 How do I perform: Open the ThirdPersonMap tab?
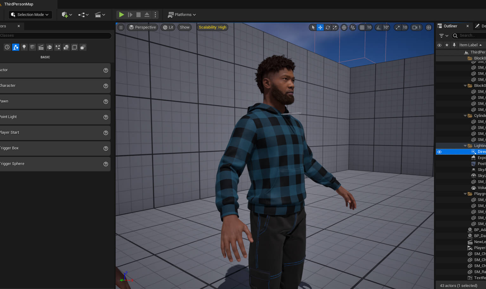(18, 4)
